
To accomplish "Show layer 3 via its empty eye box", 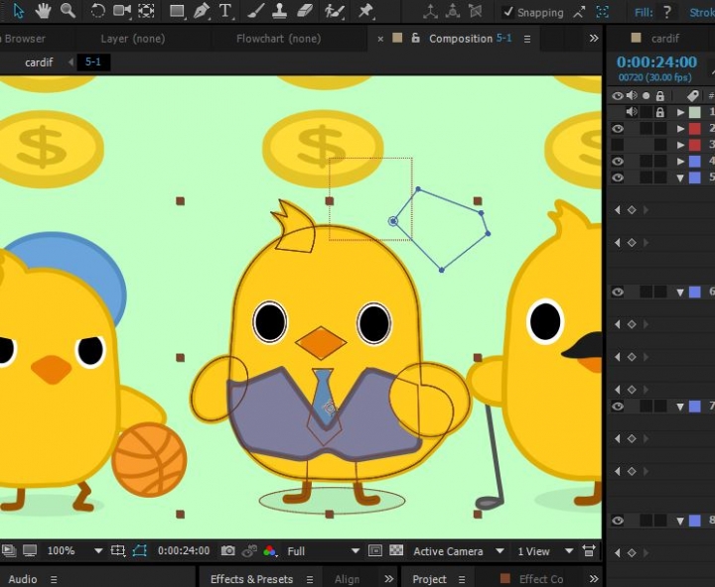I will 618,145.
